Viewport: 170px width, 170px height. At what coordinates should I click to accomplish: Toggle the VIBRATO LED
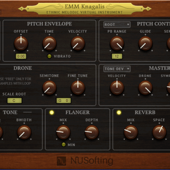[49, 56]
